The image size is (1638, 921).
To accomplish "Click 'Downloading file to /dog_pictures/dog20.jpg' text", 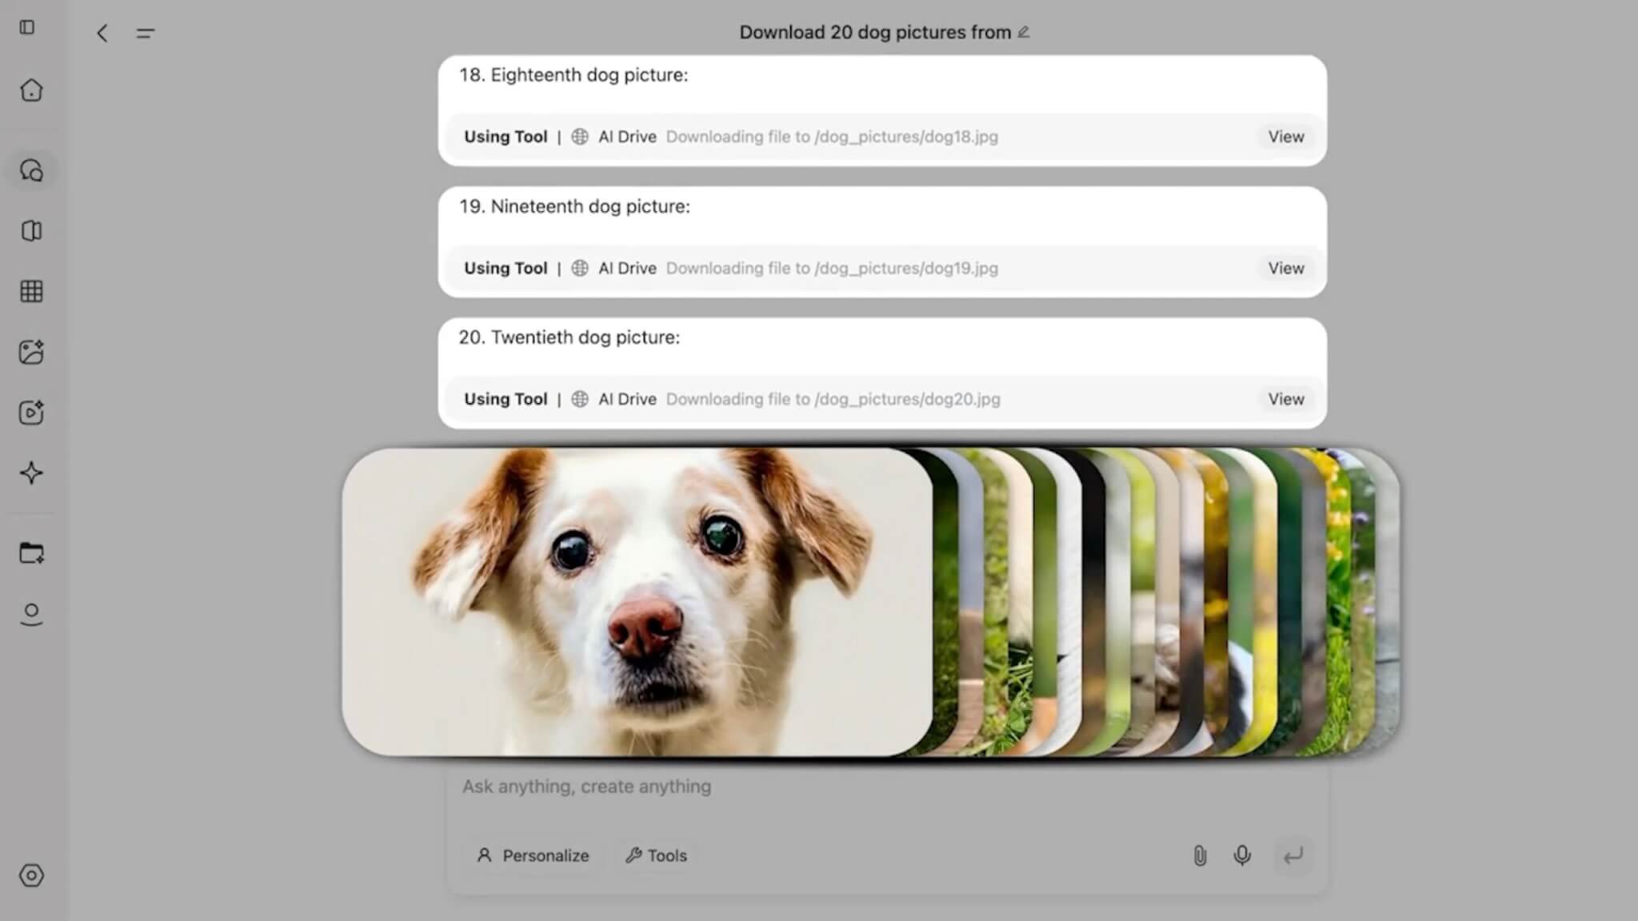I will point(833,399).
